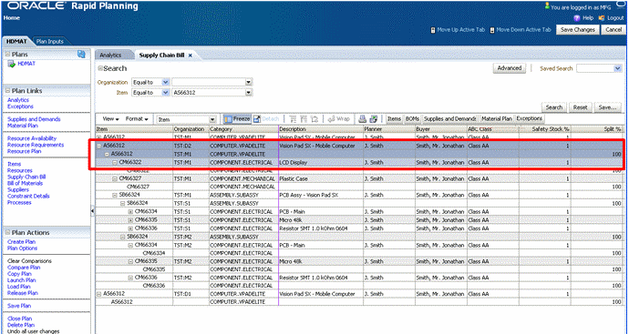Click the Home link in header
629x334 pixels.
point(12,18)
